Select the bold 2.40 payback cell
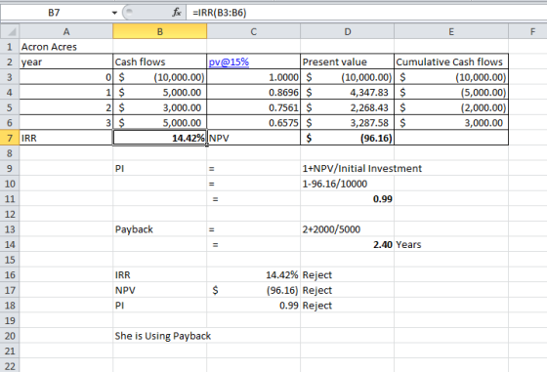This screenshot has height=372, width=547. [x=348, y=245]
